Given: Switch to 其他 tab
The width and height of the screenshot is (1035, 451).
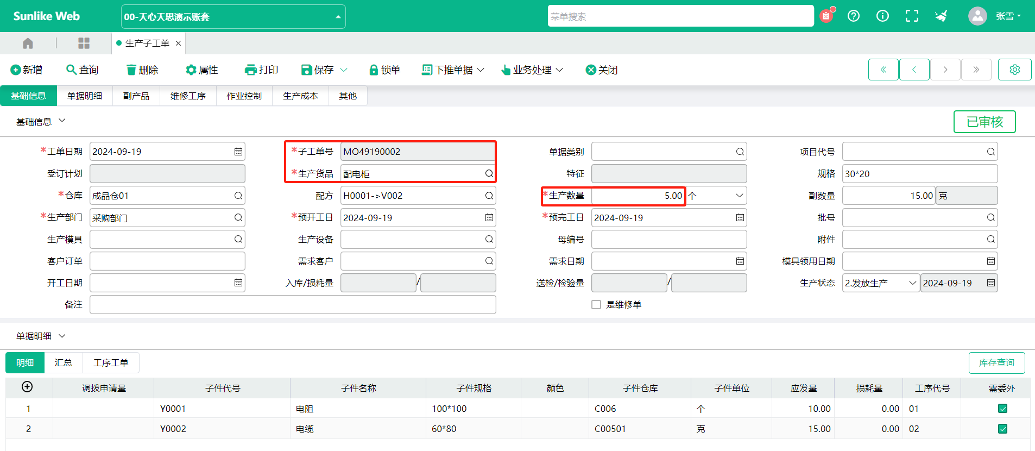Looking at the screenshot, I should [x=348, y=96].
